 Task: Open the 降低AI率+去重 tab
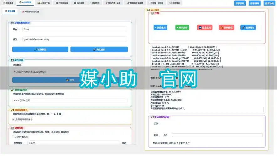click(113, 3)
